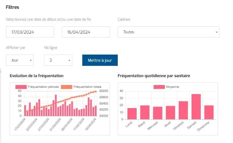The image size is (233, 143).
Task: Select the tallest Samedi bar
Action: click(196, 107)
